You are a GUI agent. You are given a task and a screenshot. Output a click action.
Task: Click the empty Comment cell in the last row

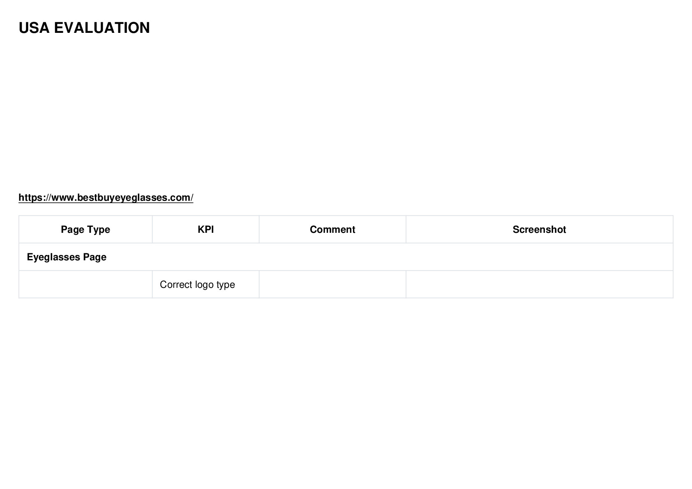tap(332, 285)
